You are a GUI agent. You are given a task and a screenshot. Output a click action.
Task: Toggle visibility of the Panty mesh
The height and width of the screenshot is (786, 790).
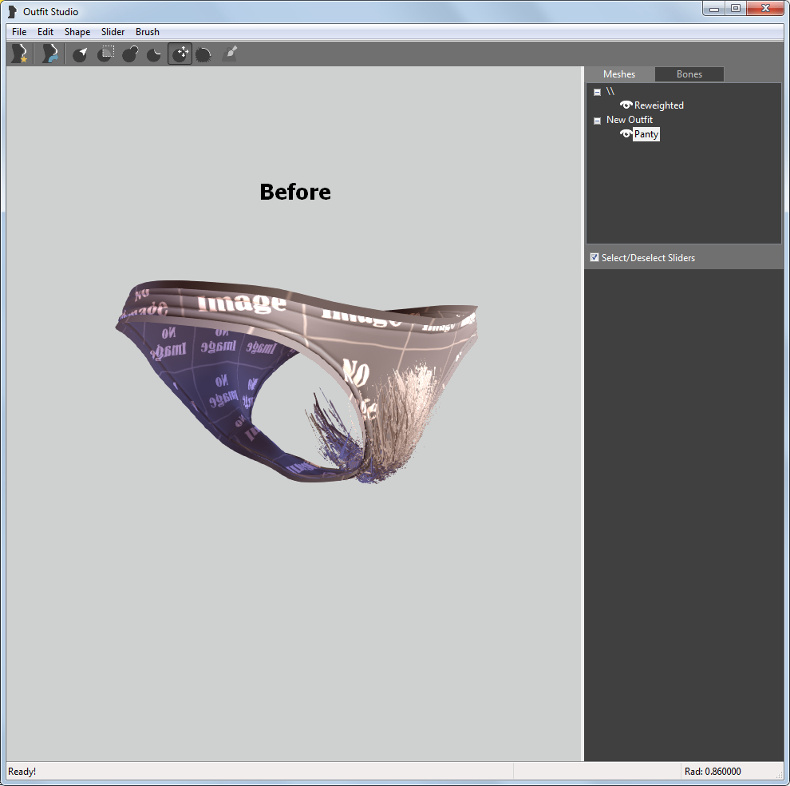(626, 134)
